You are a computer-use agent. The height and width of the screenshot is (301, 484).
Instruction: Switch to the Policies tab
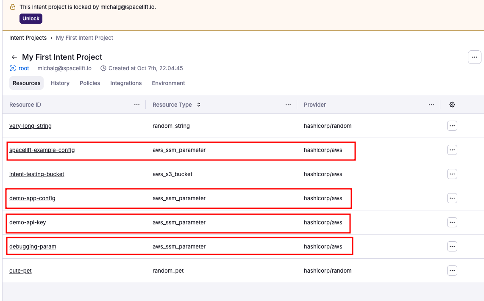point(90,83)
